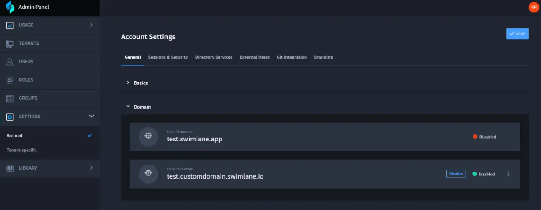The height and width of the screenshot is (210, 541).
Task: Click the Swimlane logo in header
Action: click(10, 7)
